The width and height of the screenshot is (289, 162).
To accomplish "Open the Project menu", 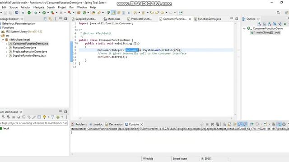I will pyautogui.click(x=62, y=7).
